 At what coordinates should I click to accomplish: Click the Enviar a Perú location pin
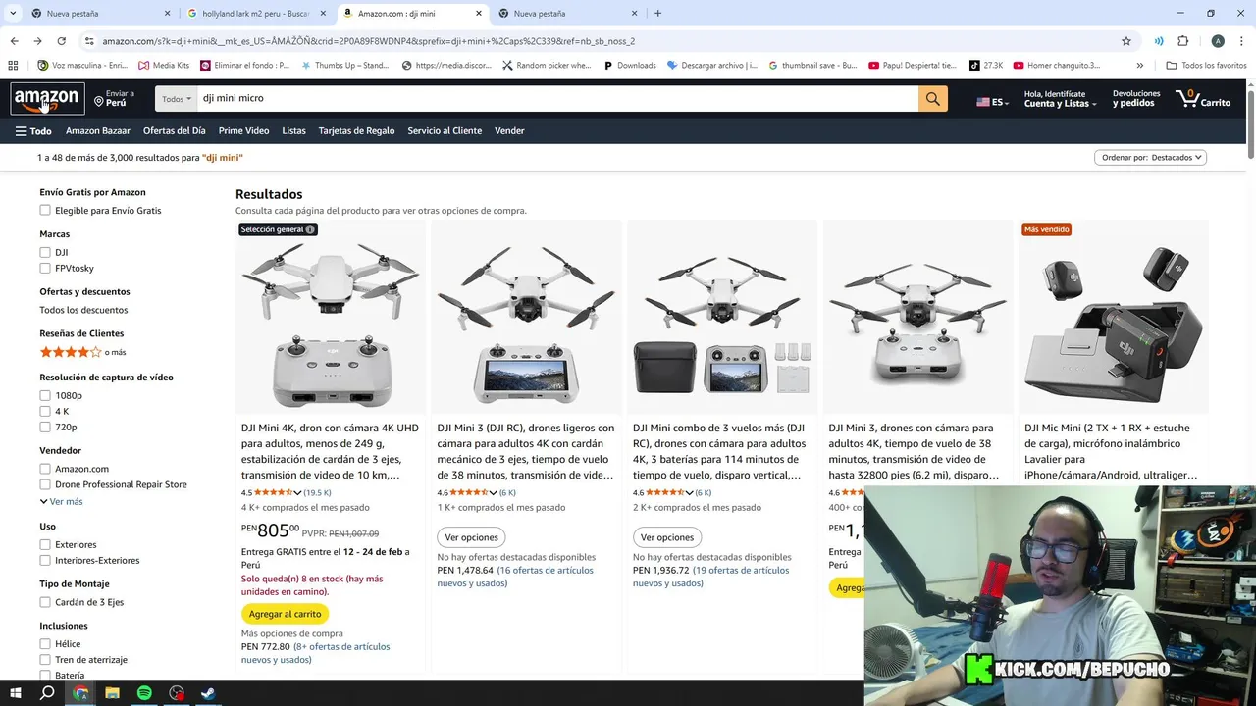99,101
